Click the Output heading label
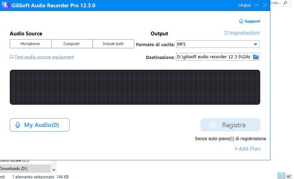The image size is (294, 179). [159, 34]
